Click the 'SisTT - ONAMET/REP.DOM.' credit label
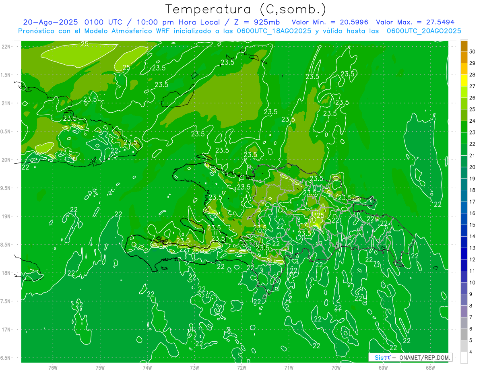Image resolution: width=483 pixels, height=373 pixels. coord(410,357)
